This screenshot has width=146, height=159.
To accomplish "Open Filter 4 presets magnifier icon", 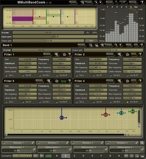I will pyautogui.click(x=120, y=81).
